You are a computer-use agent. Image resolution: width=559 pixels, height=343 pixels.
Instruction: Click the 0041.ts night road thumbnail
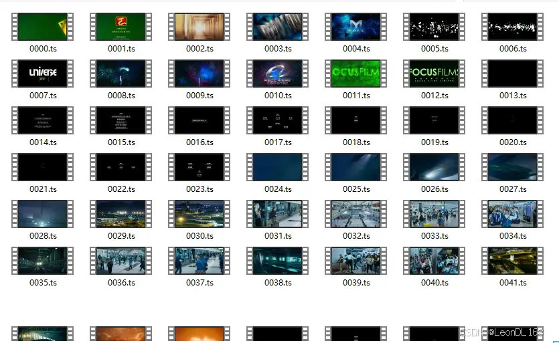click(x=513, y=261)
